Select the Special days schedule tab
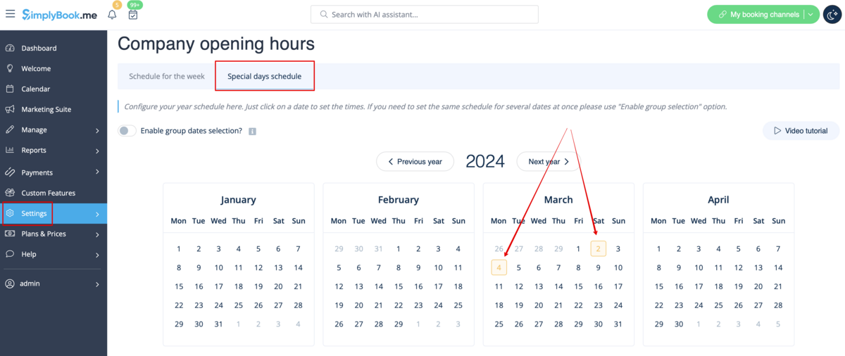The height and width of the screenshot is (356, 845). [265, 76]
